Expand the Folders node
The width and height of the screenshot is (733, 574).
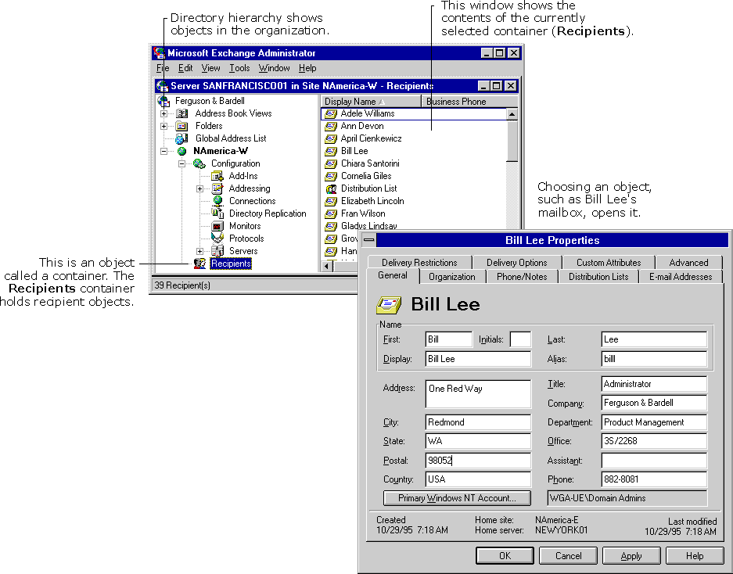click(163, 126)
